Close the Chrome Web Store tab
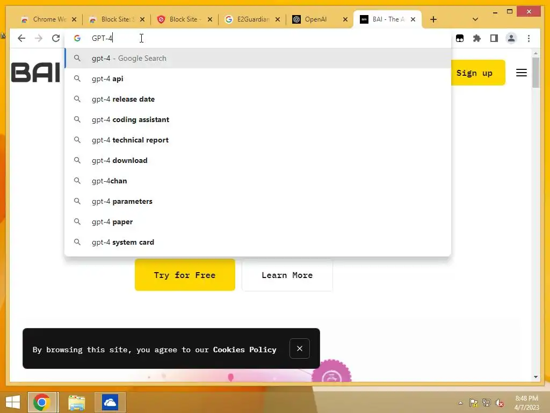The height and width of the screenshot is (413, 550). coord(74,19)
